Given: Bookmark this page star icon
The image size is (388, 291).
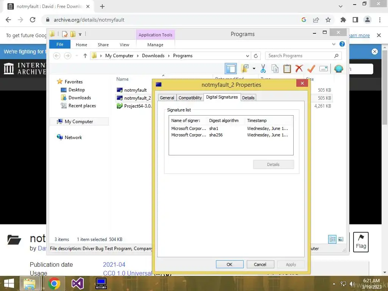Looking at the screenshot, I should [328, 20].
